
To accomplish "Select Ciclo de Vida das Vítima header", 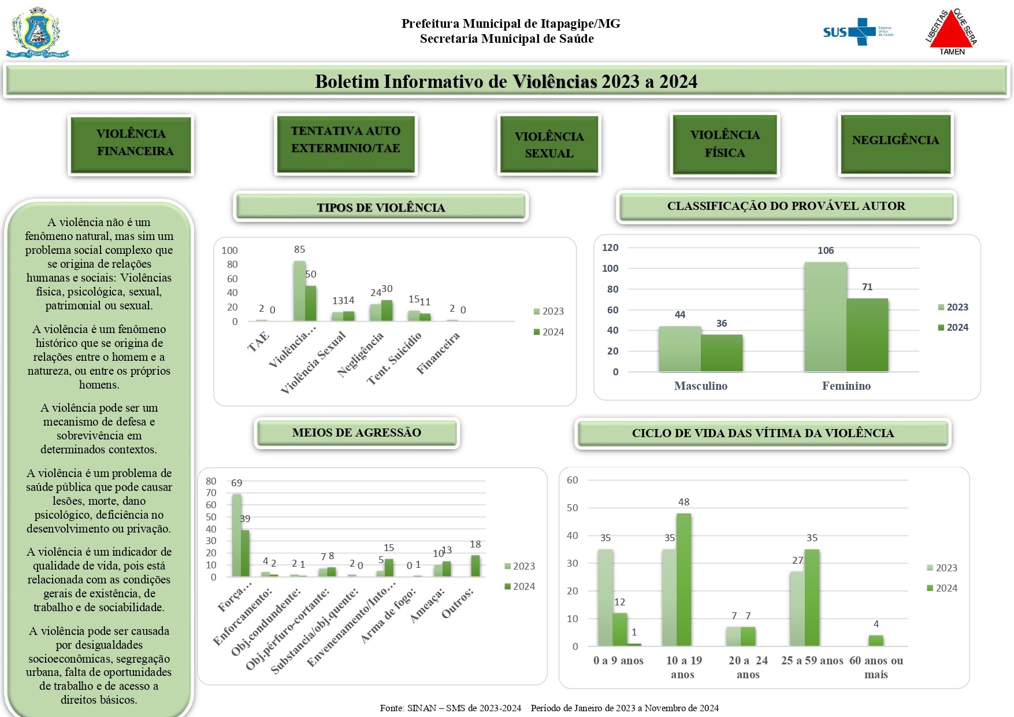I will (x=763, y=433).
